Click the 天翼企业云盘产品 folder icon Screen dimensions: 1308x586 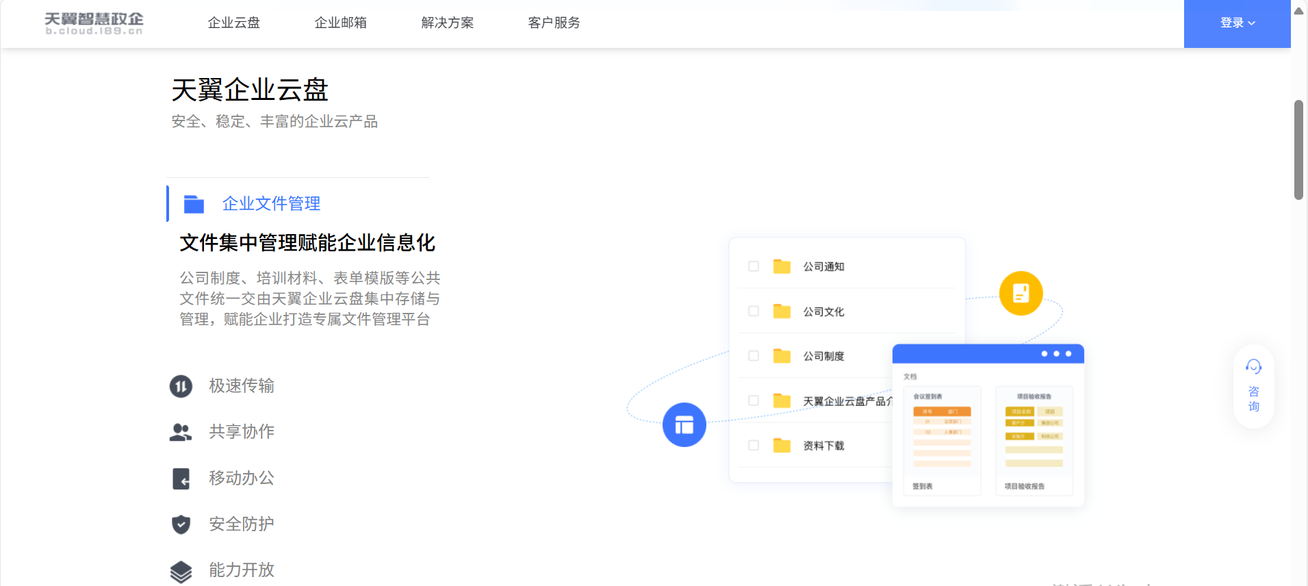(x=782, y=400)
